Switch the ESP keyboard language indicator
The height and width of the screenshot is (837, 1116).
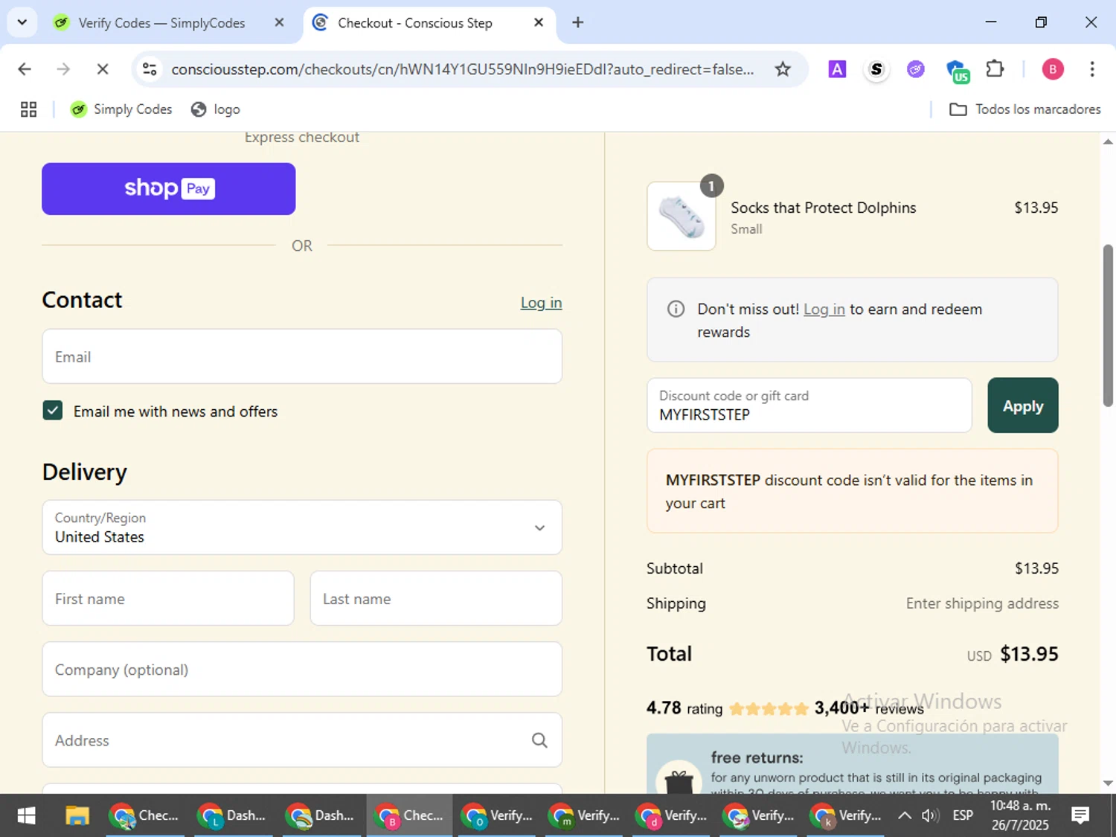point(963,816)
